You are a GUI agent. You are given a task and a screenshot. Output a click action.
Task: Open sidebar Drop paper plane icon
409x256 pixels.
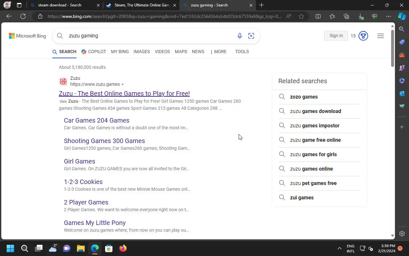coord(402,106)
